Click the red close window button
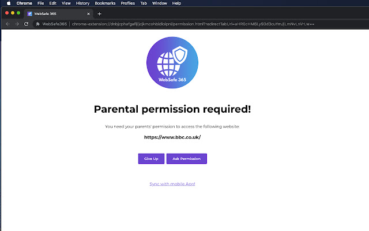 pyautogui.click(x=7, y=13)
